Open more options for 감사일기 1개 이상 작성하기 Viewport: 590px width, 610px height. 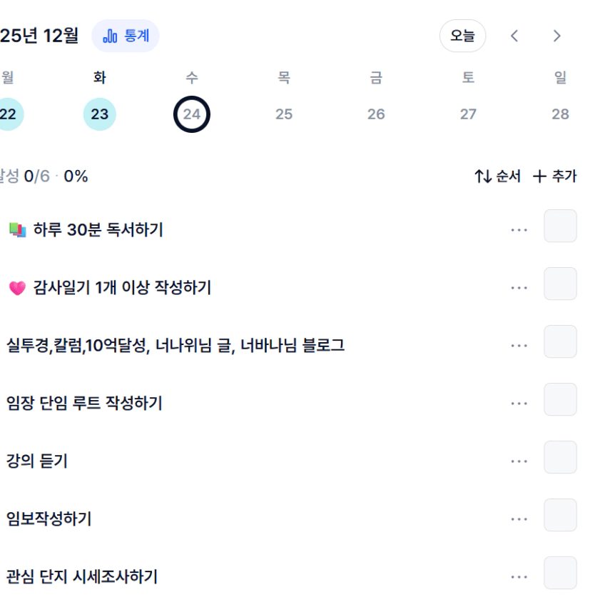pyautogui.click(x=519, y=288)
